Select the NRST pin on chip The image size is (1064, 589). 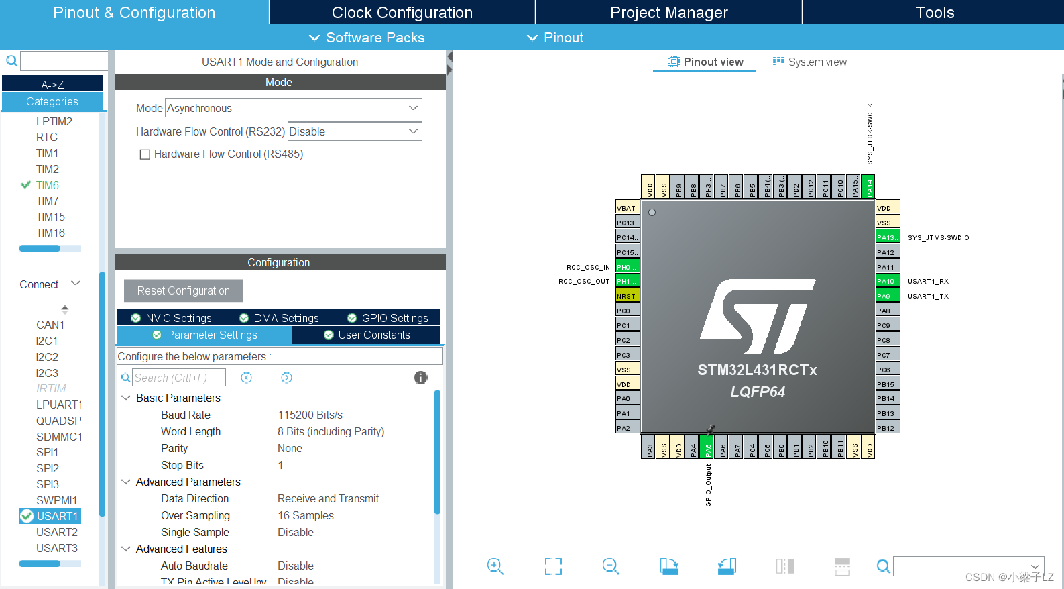pyautogui.click(x=628, y=296)
